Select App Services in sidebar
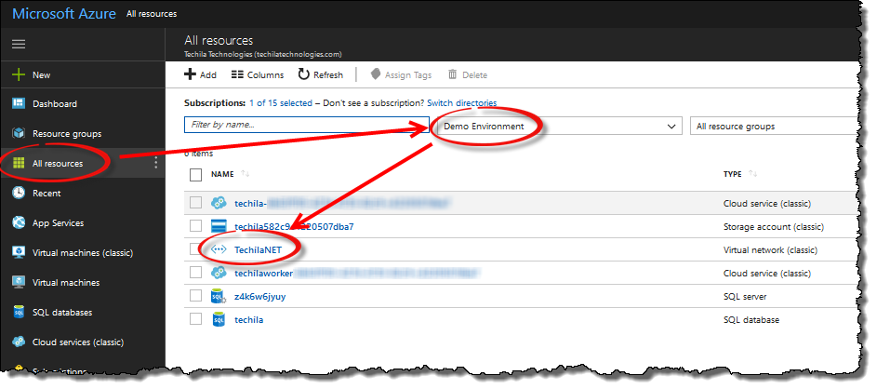Viewport: 877px width, 389px height. pos(83,222)
